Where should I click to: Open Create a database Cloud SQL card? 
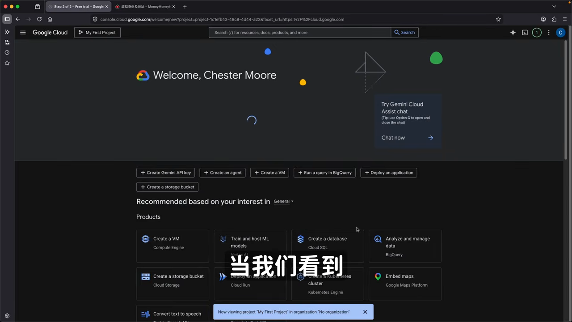pyautogui.click(x=328, y=246)
